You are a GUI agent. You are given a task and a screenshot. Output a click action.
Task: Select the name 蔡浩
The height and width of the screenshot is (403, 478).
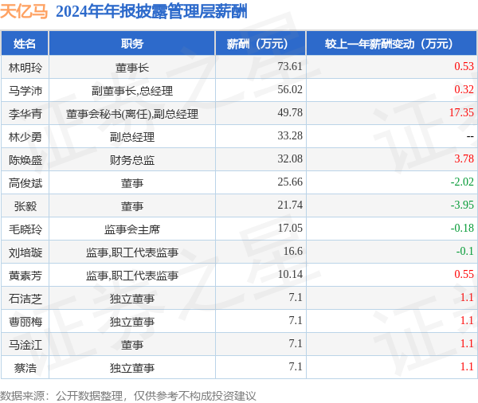coord(25,368)
